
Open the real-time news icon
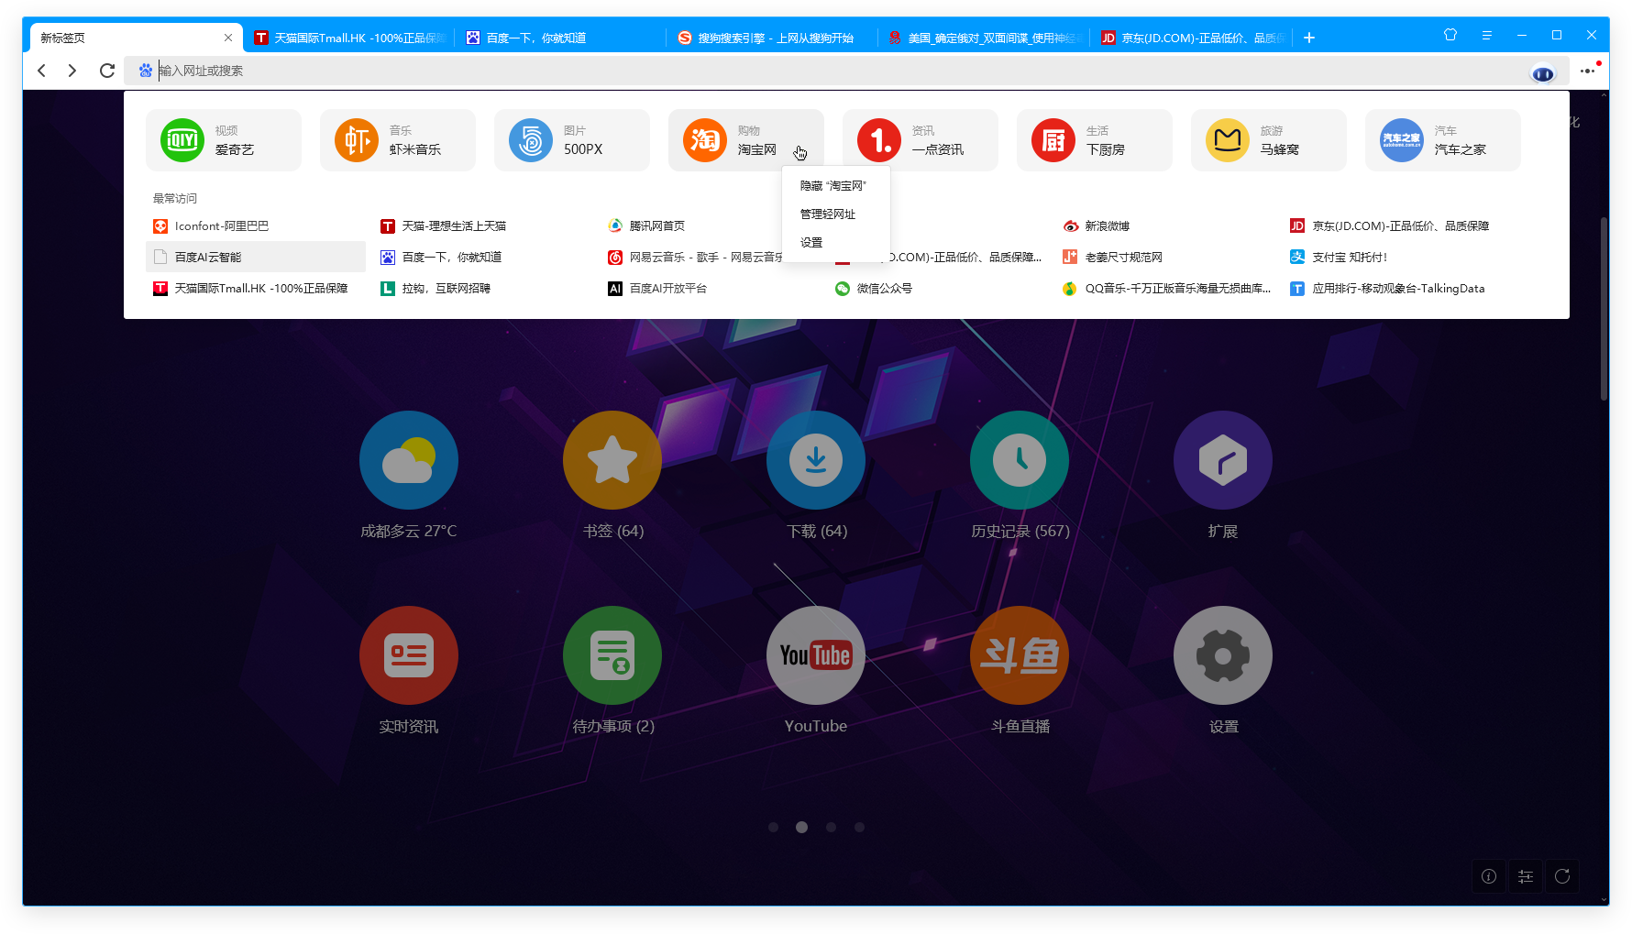(x=409, y=655)
